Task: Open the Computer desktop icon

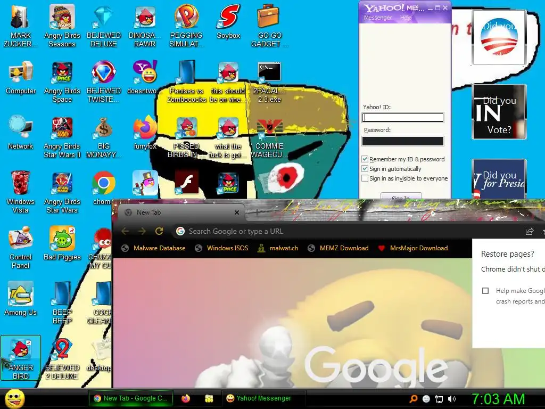Action: 21,77
